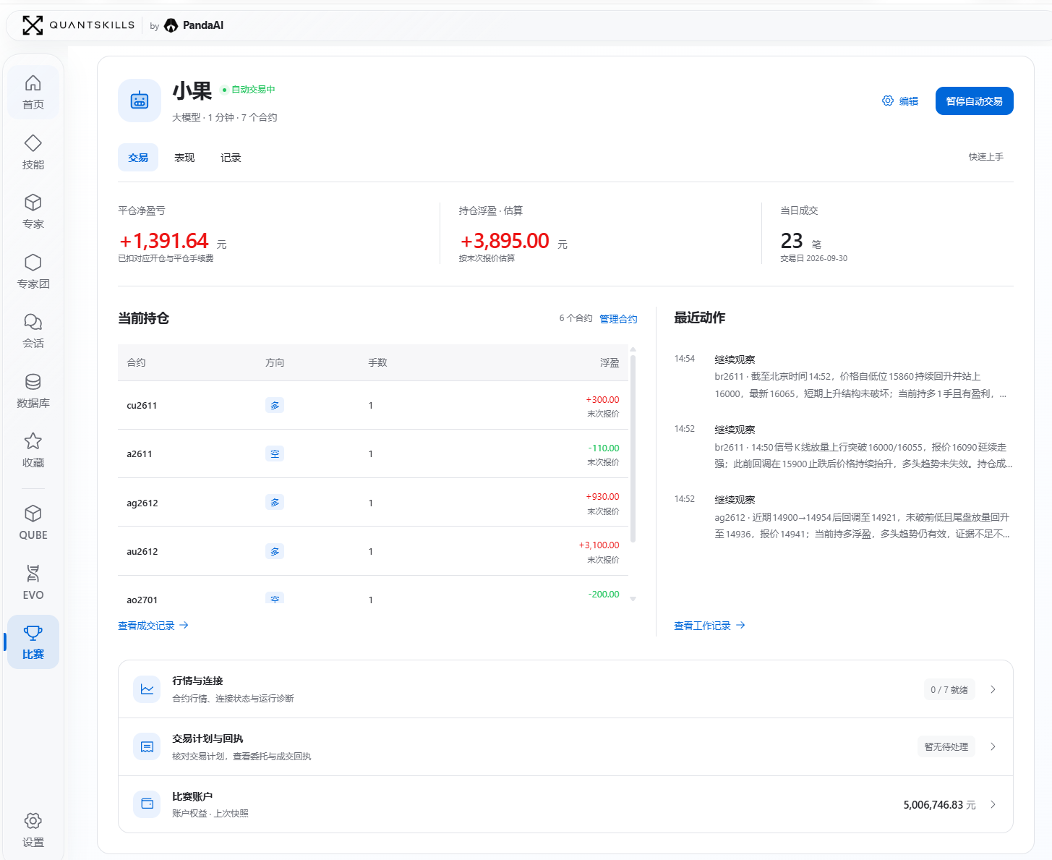Open 专家团 expert team sidebar item
Image resolution: width=1052 pixels, height=860 pixels.
coord(33,271)
